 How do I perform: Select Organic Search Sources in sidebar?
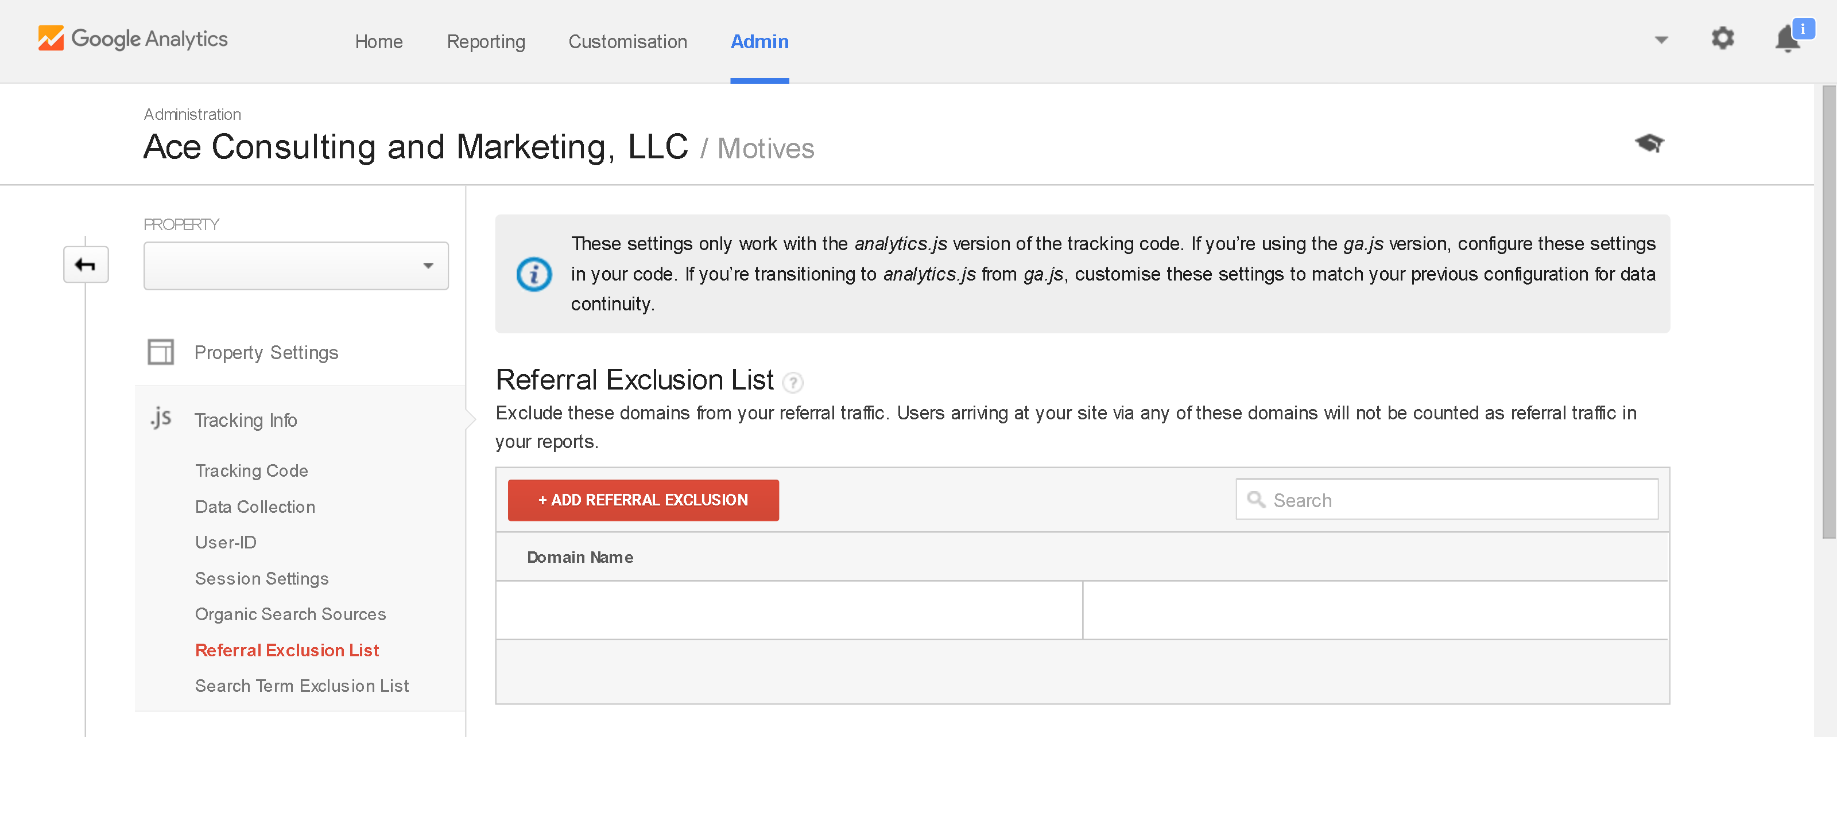point(290,614)
